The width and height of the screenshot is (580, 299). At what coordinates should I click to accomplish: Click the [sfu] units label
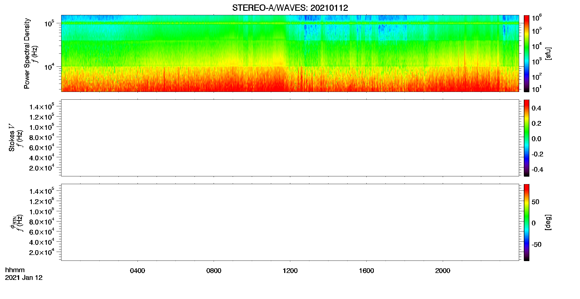pos(548,53)
